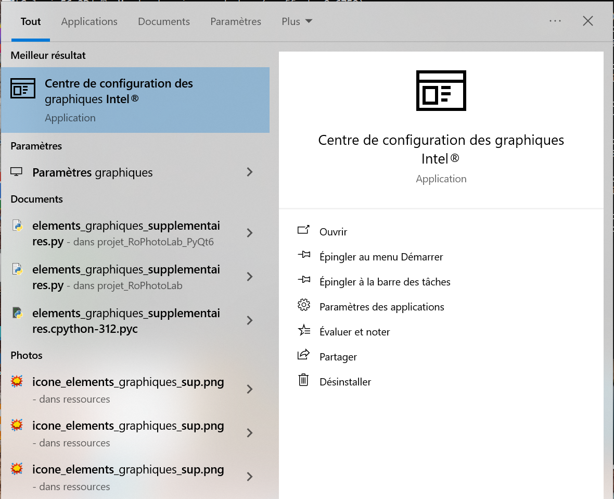The image size is (614, 499).
Task: Expand chevron of third png photo result
Action: [249, 477]
